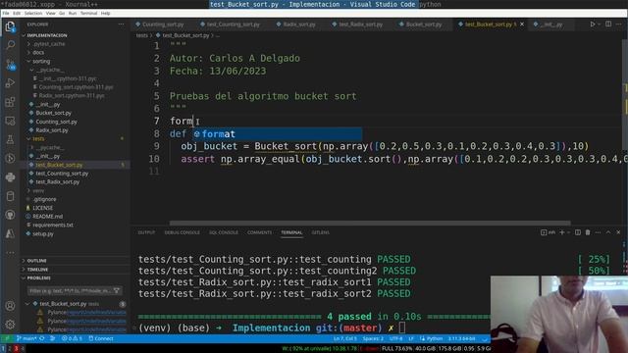Open editor More Actions ellipsis
The width and height of the screenshot is (628, 353).
[x=619, y=25]
